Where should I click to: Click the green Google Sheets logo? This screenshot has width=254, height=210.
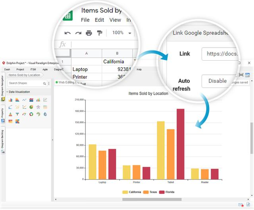coord(68,15)
